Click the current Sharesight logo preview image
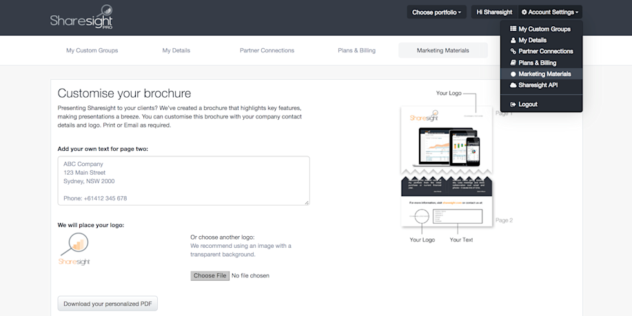Screen dimensions: 632x316 pos(74,249)
